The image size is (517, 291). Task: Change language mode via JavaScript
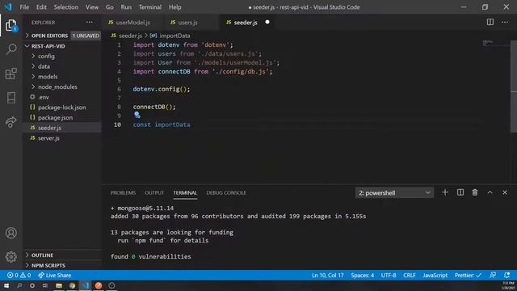tap(435, 275)
